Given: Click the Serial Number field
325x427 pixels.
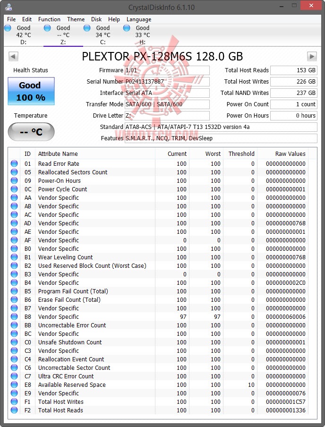Looking at the screenshot, I should tap(167, 81).
